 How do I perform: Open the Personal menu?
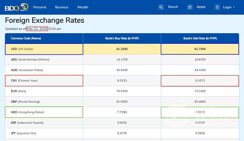coord(40,7)
